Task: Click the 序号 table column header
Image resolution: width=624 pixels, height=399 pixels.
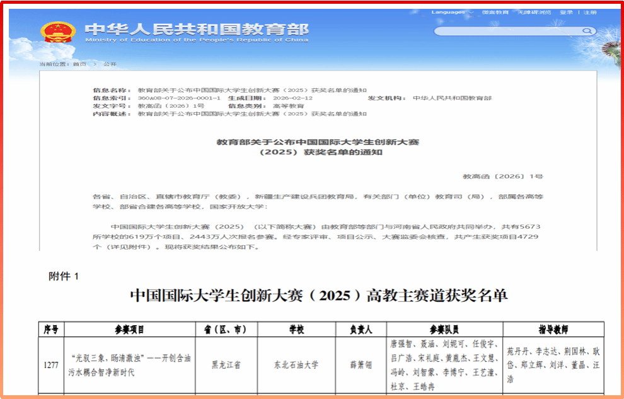Action: coord(51,329)
